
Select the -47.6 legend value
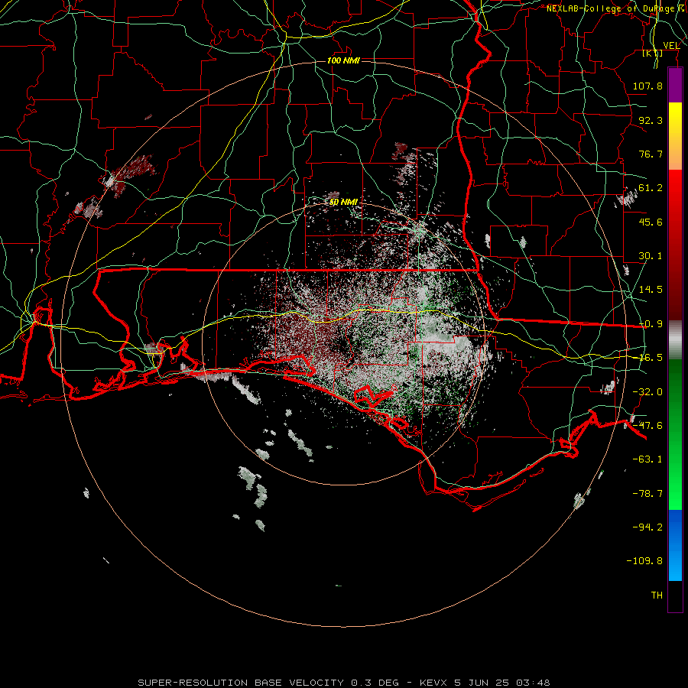click(x=647, y=426)
